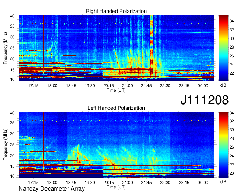
Task: Click the "17:15" time tick of Left Handed plot
Action: pyautogui.click(x=33, y=183)
